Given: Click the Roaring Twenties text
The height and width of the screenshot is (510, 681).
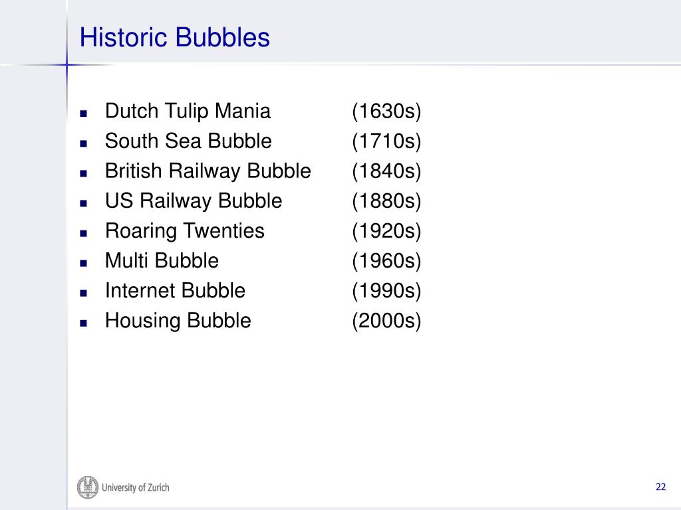Looking at the screenshot, I should coord(185,231).
